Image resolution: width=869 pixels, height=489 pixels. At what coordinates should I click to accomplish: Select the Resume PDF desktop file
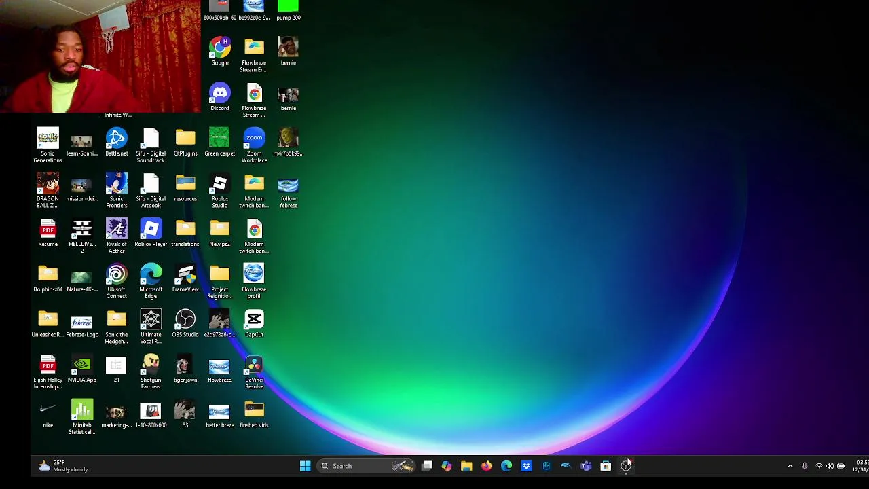point(48,233)
